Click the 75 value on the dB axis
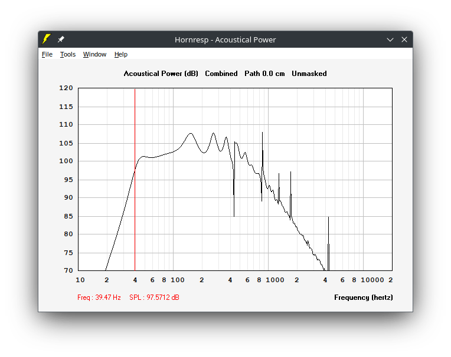 pyautogui.click(x=68, y=253)
